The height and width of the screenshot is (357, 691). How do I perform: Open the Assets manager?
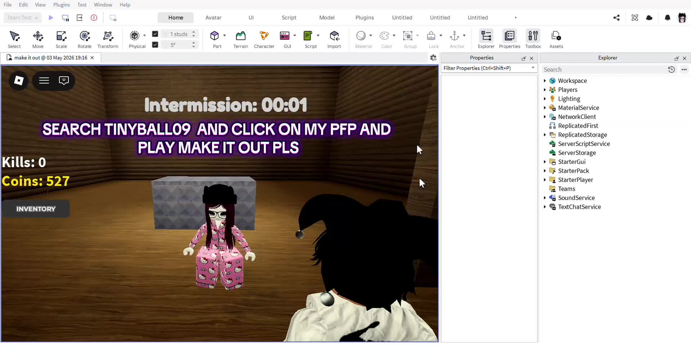(x=556, y=39)
